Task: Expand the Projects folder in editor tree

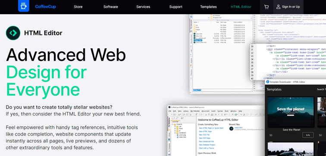Action: coord(172,124)
